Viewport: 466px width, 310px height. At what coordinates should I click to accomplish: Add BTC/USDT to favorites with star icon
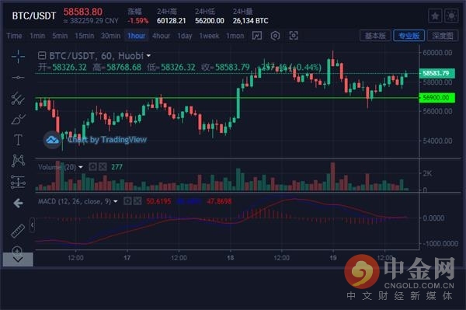(x=435, y=16)
